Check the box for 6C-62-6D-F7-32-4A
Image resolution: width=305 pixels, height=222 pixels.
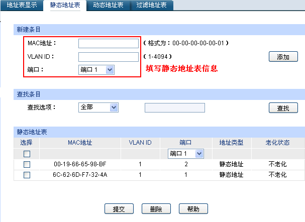pyautogui.click(x=27, y=175)
